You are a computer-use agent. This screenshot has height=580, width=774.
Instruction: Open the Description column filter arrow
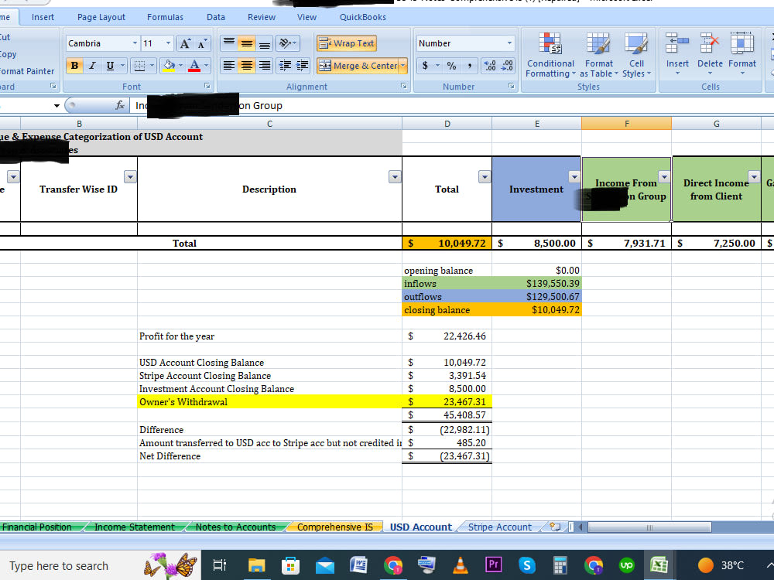click(395, 176)
